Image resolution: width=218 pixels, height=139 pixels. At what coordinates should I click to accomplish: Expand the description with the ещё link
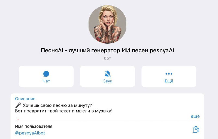point(195,116)
